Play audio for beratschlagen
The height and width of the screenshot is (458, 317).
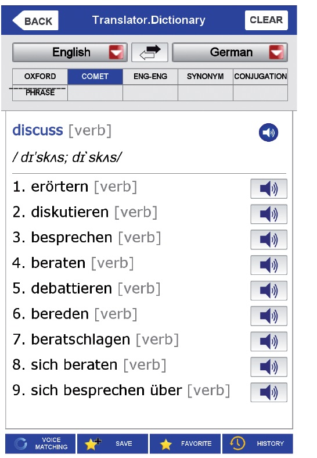click(x=269, y=341)
